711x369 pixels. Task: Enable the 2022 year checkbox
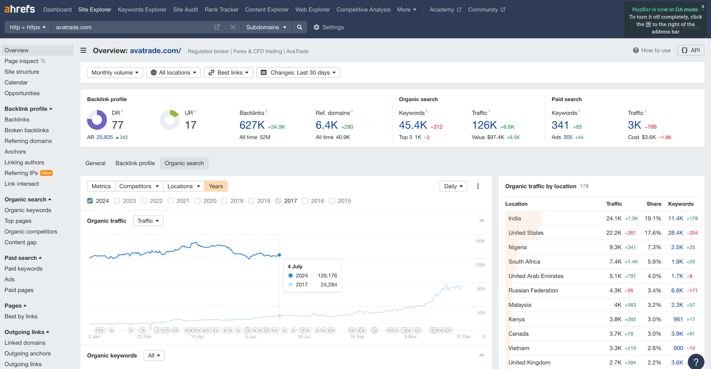click(x=144, y=201)
